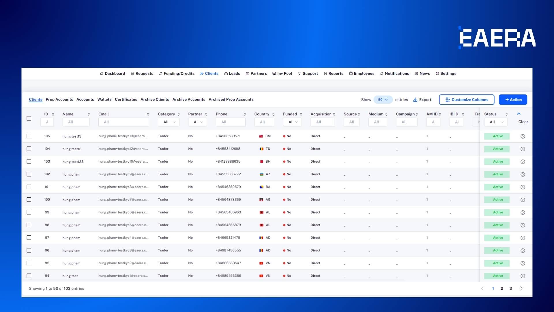Open Settings in top navigation
Image resolution: width=554 pixels, height=312 pixels.
click(x=446, y=74)
